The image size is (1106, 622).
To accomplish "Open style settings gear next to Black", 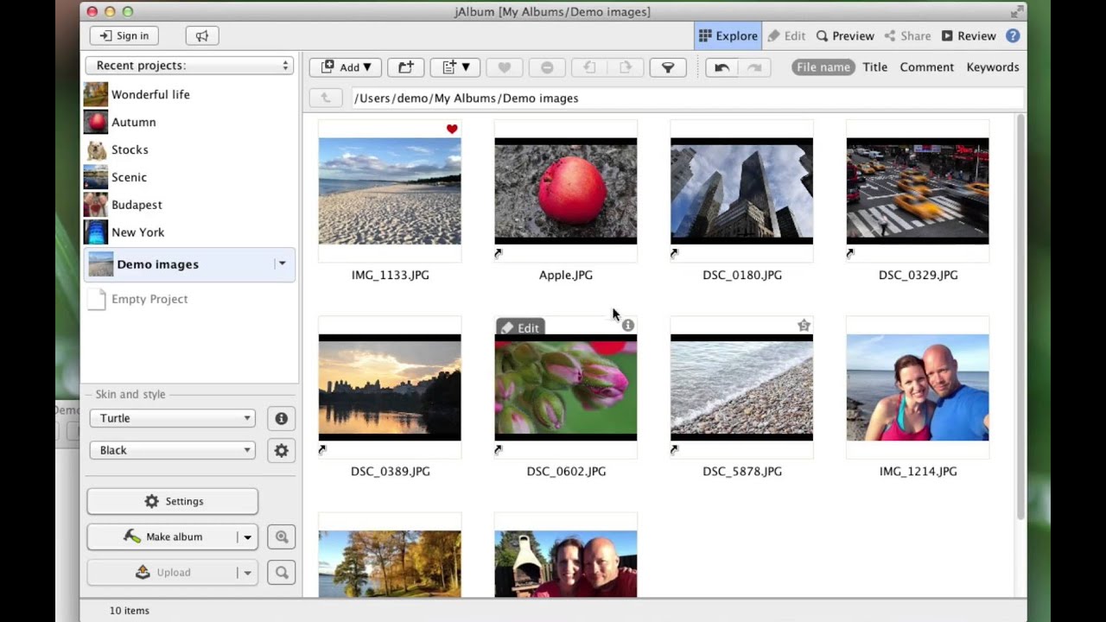I will click(281, 450).
